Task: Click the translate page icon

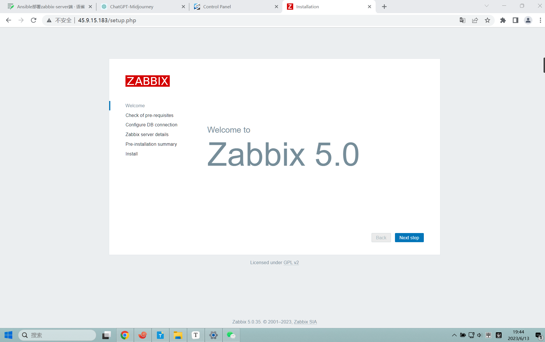Action: [462, 20]
